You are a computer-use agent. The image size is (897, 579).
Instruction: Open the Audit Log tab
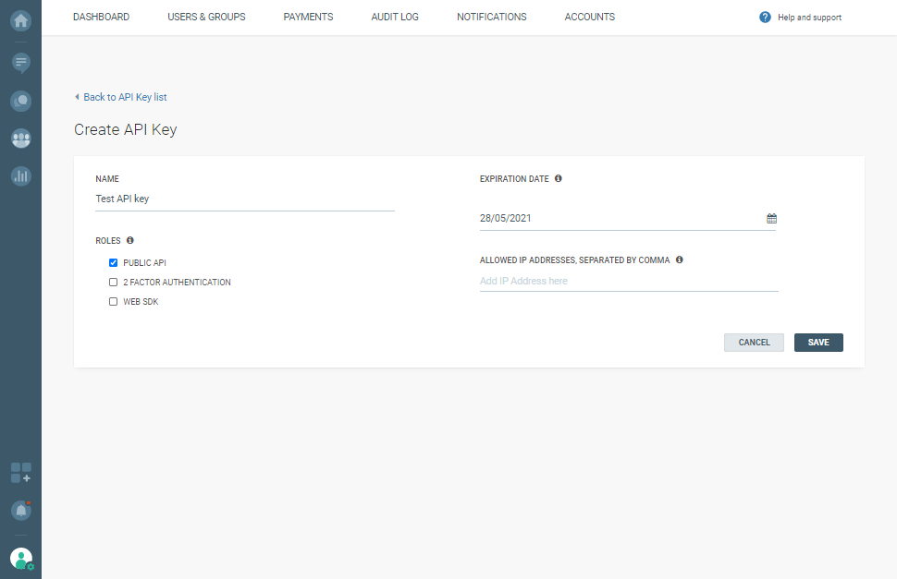pyautogui.click(x=395, y=17)
